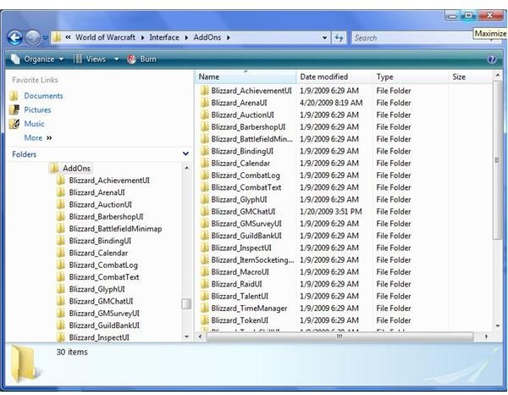Go back with the Back arrow button
The image size is (508, 395).
pos(15,38)
